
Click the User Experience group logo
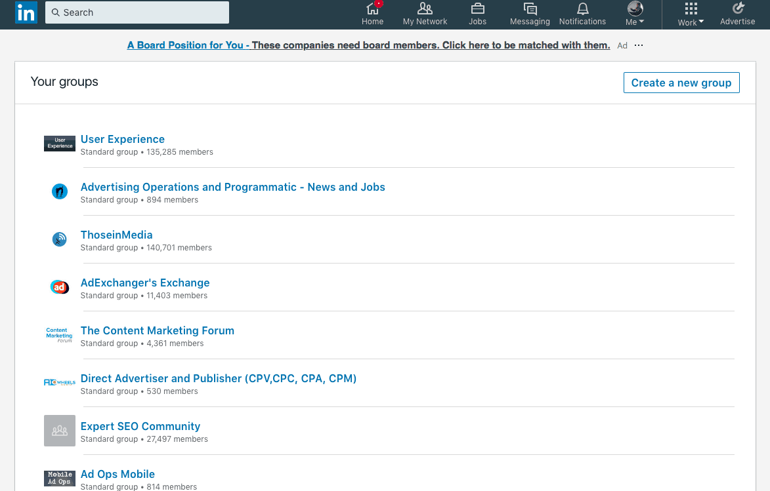tap(60, 143)
